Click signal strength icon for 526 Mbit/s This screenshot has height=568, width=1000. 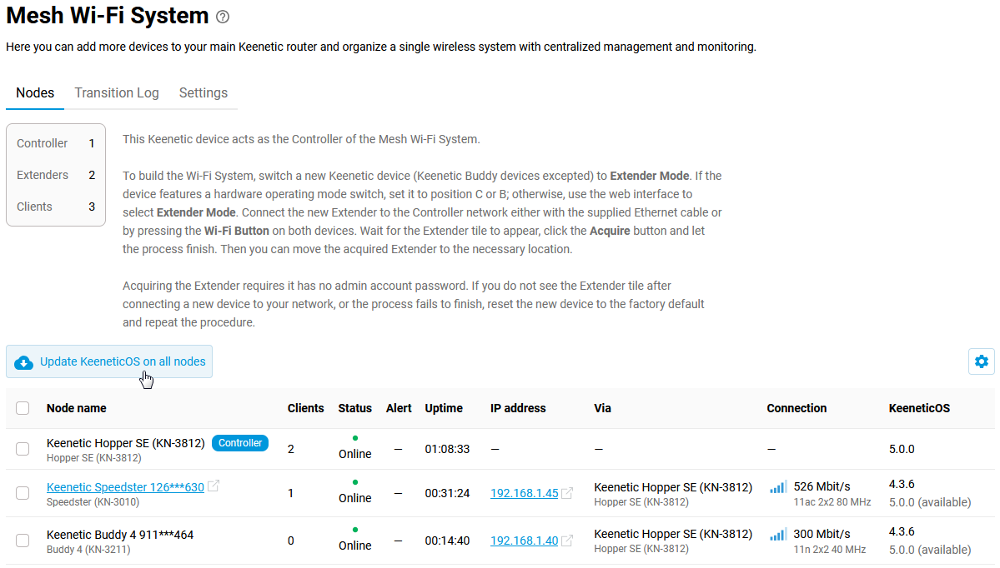777,487
